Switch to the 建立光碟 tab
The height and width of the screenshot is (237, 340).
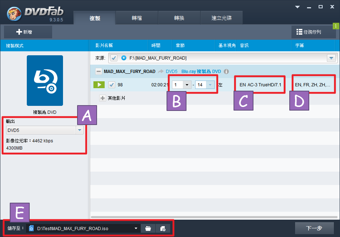click(x=221, y=18)
